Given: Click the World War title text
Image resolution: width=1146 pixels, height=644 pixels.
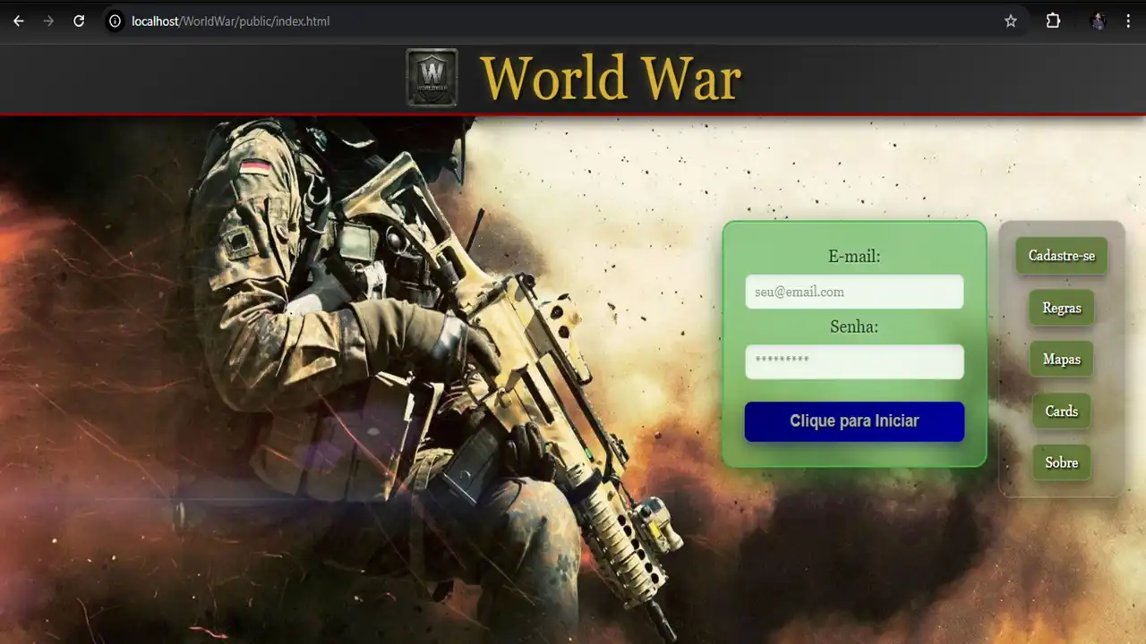Looking at the screenshot, I should coord(611,78).
